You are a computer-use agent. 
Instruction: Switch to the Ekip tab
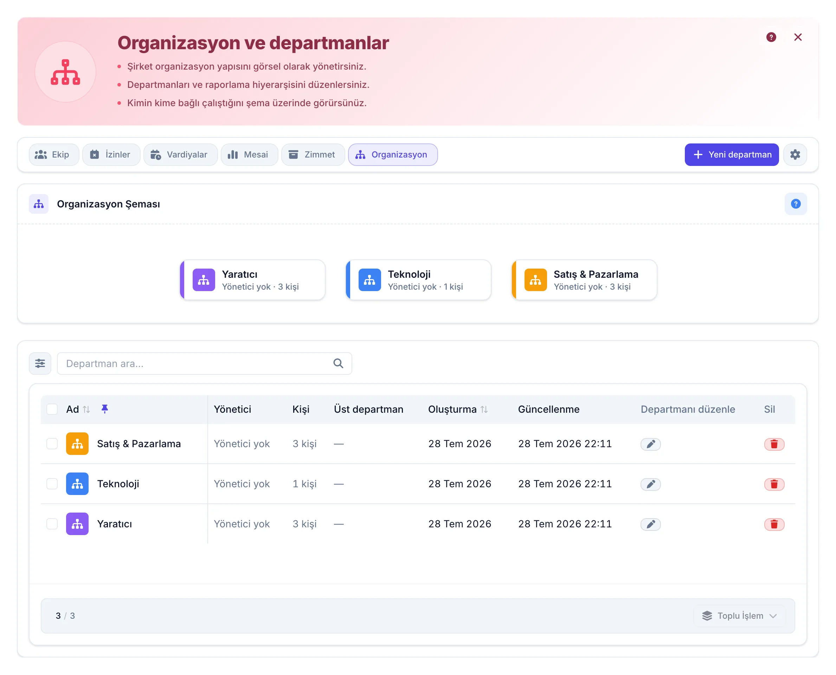tap(54, 154)
